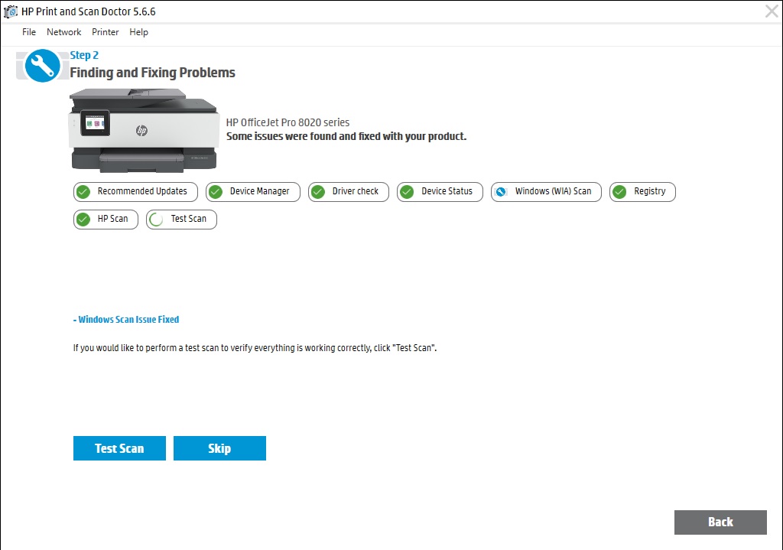This screenshot has width=783, height=550.
Task: Select the Device Manager check result icon
Action: click(x=215, y=192)
